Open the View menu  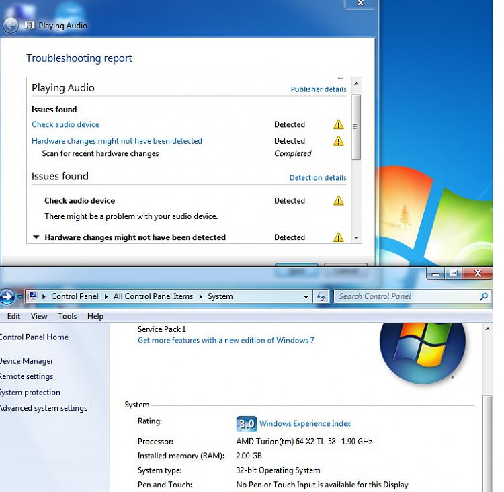[x=39, y=316]
